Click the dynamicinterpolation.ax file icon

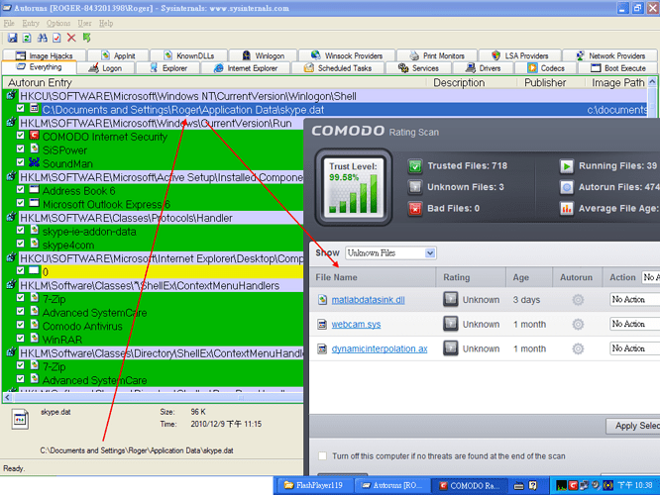click(322, 348)
